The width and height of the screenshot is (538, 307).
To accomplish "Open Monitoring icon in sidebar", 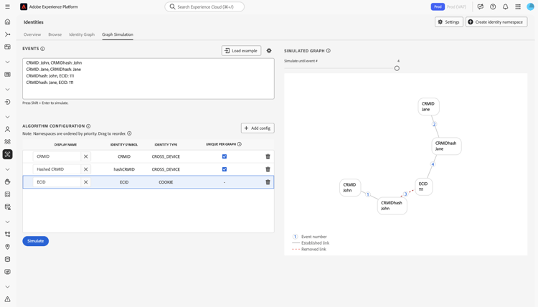I will 8,272.
